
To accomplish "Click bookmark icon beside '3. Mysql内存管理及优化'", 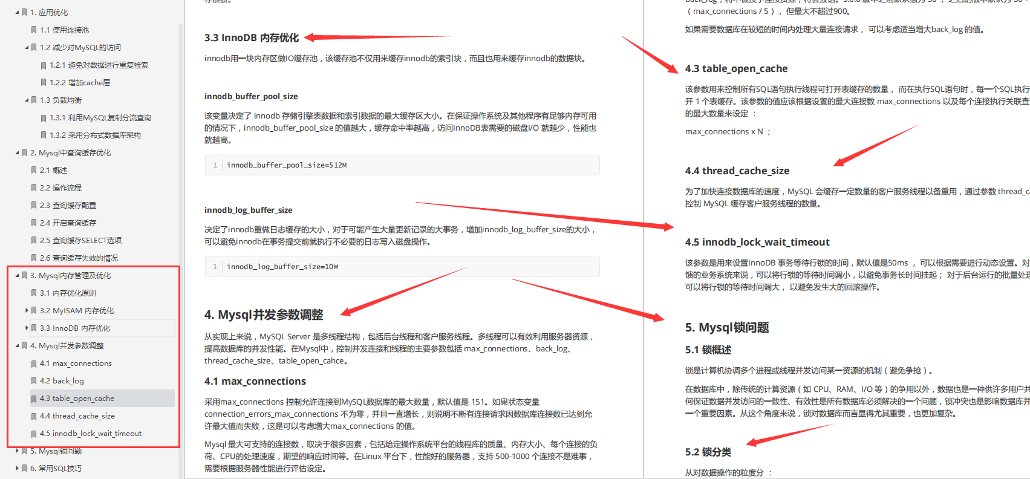I will coord(24,275).
